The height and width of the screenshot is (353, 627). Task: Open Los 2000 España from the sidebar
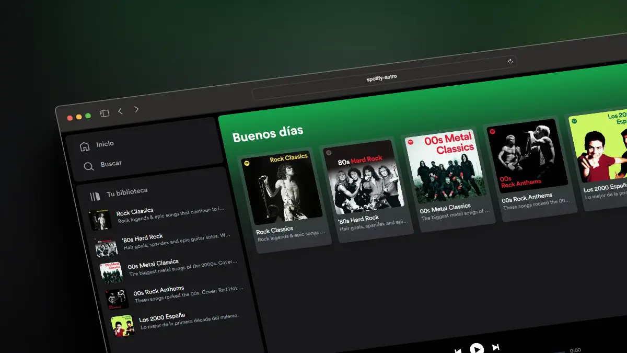coord(162,318)
